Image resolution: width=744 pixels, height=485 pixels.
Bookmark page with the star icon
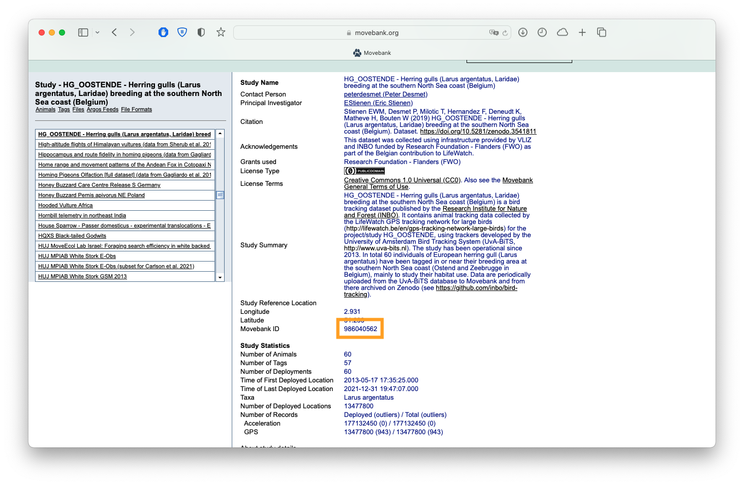coord(221,33)
